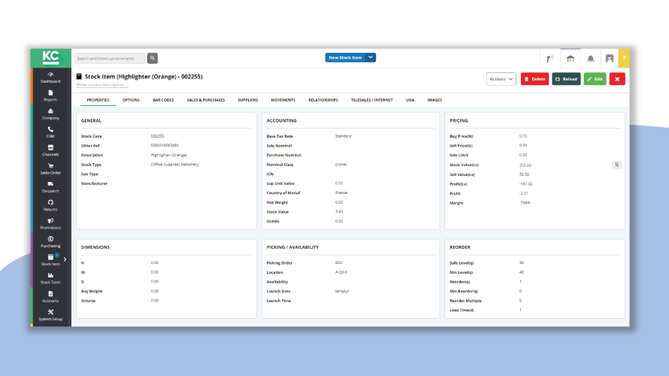Click the bank building icon

pos(571,59)
